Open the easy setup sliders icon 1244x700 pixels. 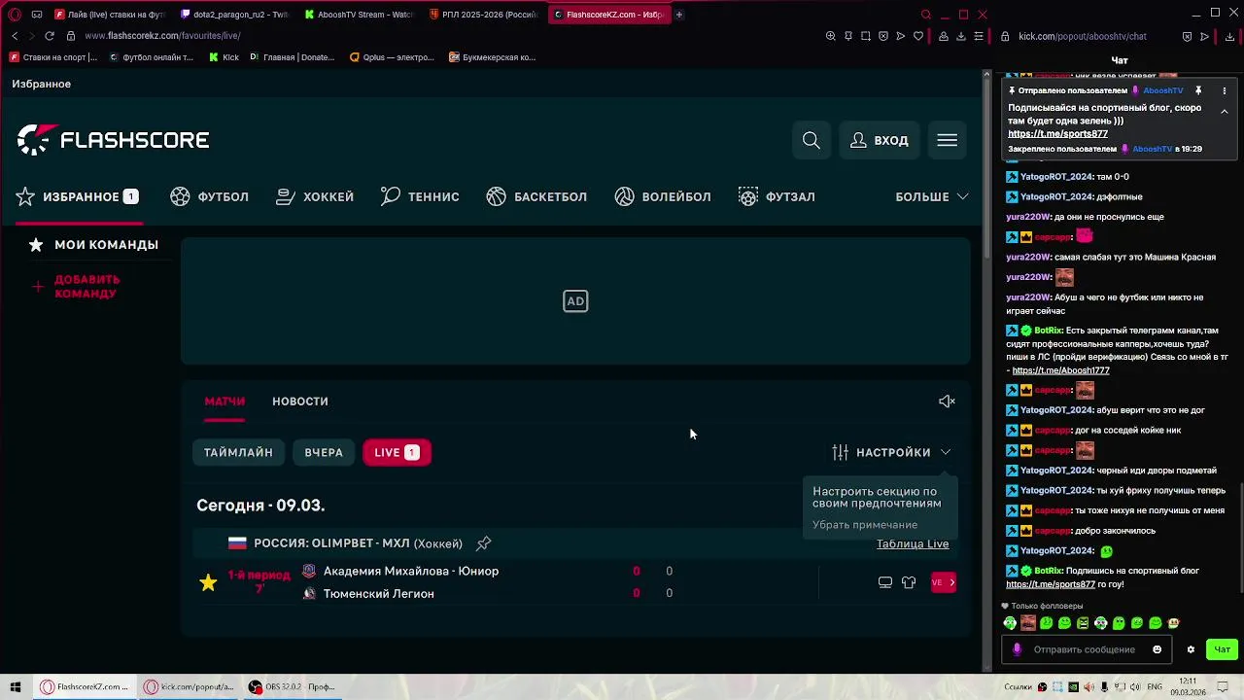(x=979, y=36)
